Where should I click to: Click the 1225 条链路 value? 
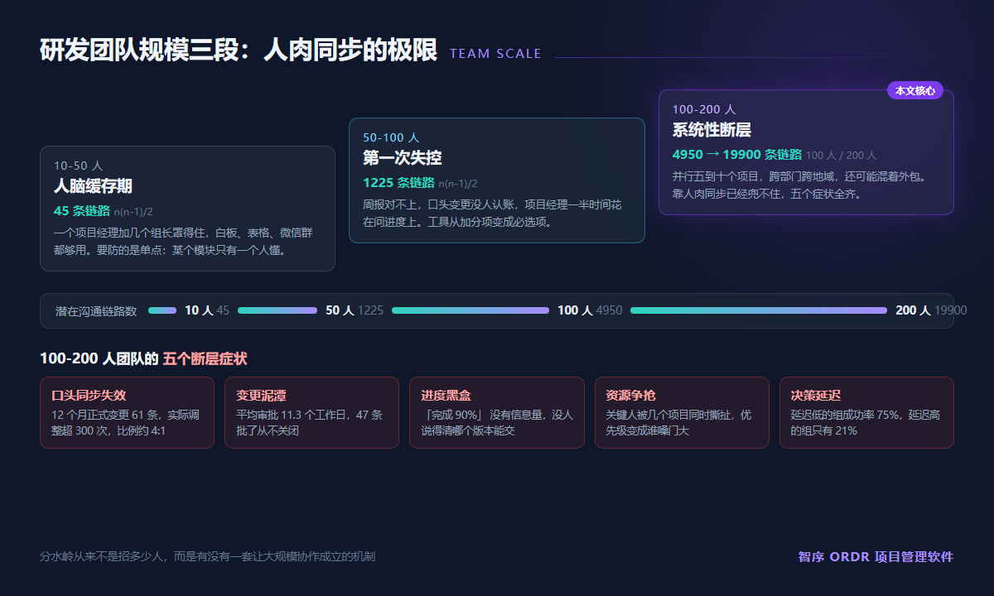pyautogui.click(x=398, y=183)
